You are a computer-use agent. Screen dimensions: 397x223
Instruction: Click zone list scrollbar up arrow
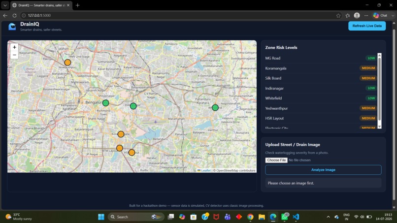(379, 55)
